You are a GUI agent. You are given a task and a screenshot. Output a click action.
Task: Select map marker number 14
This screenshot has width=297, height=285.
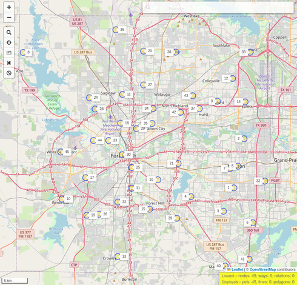coord(245,102)
